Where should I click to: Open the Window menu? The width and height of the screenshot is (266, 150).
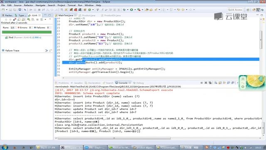pos(89,5)
